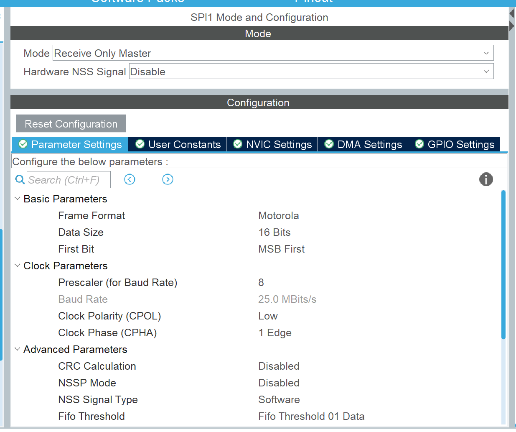Go to next search result arrow
Viewport: 516px width, 432px height.
[x=168, y=180]
